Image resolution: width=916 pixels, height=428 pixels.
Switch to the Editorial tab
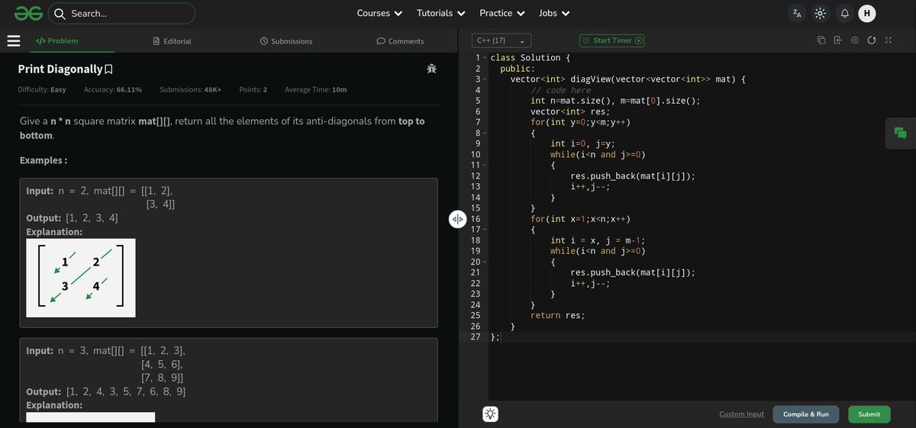click(x=173, y=41)
